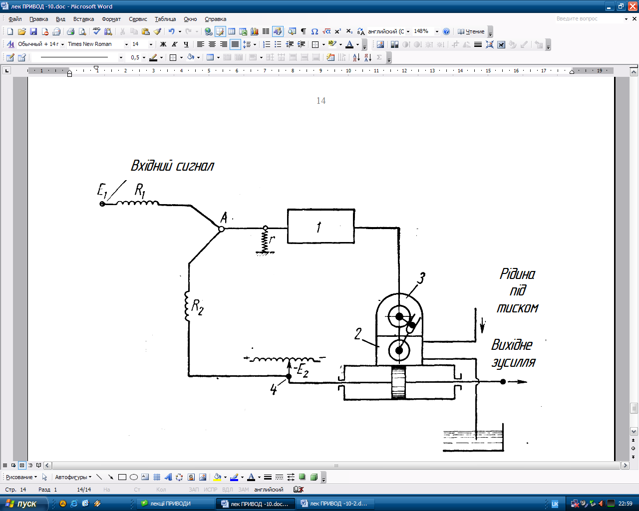
Task: Click the Чтение reading mode button
Action: tap(471, 31)
